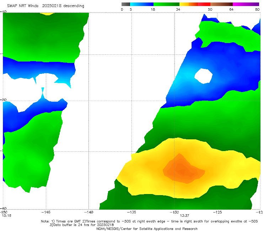Image resolution: width=263 pixels, height=231 pixels.
Task: Click the longitude label '-140'
Action: 88,213
